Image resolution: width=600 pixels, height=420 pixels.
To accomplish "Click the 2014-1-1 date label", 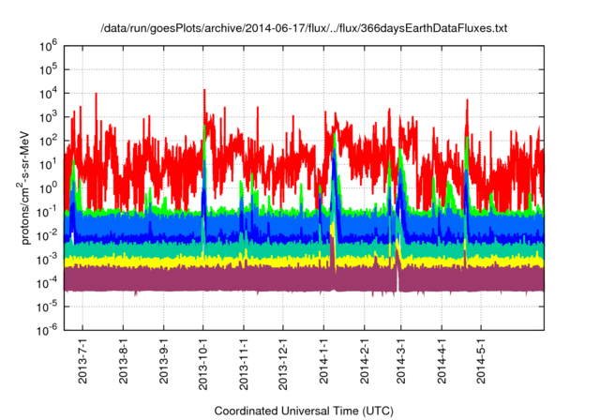I will 323,361.
